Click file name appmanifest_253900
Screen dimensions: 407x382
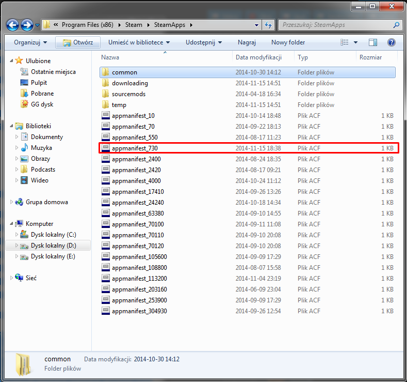139,300
